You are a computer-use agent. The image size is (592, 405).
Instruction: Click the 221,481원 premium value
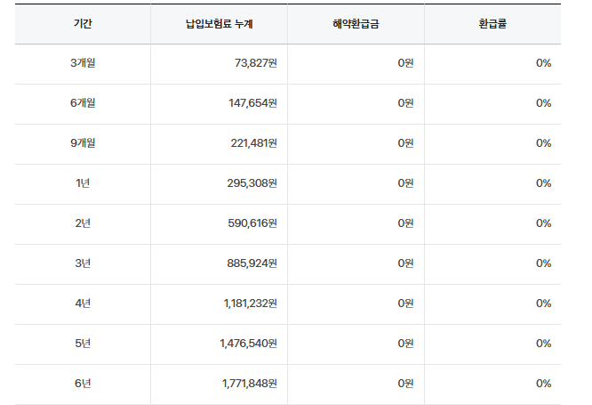point(254,143)
